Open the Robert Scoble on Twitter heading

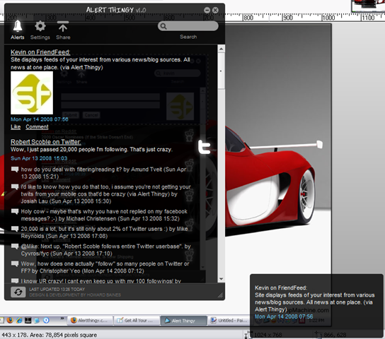point(46,142)
